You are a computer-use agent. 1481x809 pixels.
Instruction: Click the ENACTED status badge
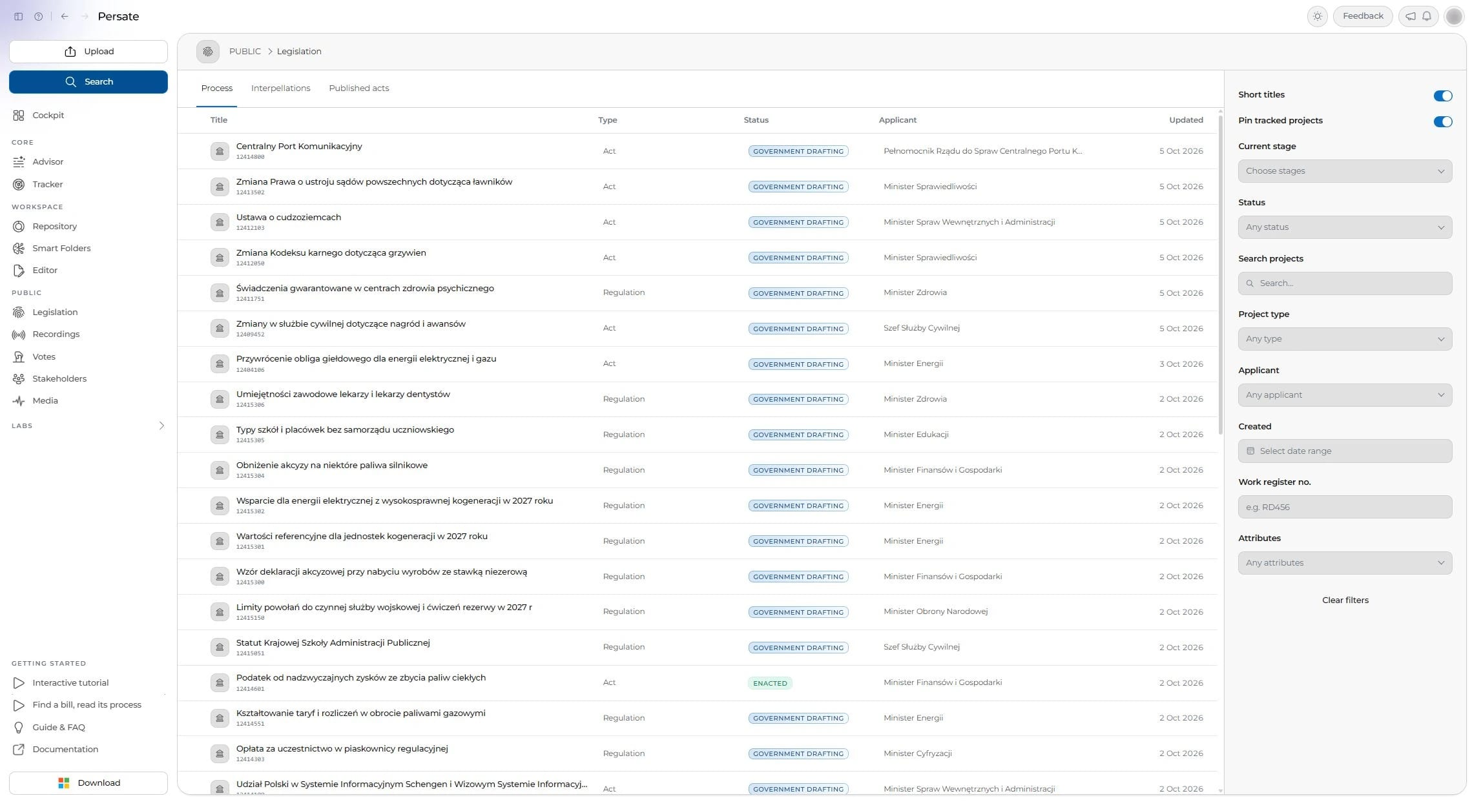[770, 683]
